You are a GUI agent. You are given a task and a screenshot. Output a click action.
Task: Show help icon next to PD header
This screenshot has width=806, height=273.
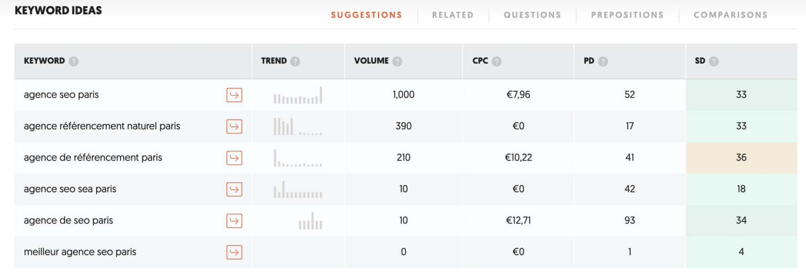pos(603,61)
